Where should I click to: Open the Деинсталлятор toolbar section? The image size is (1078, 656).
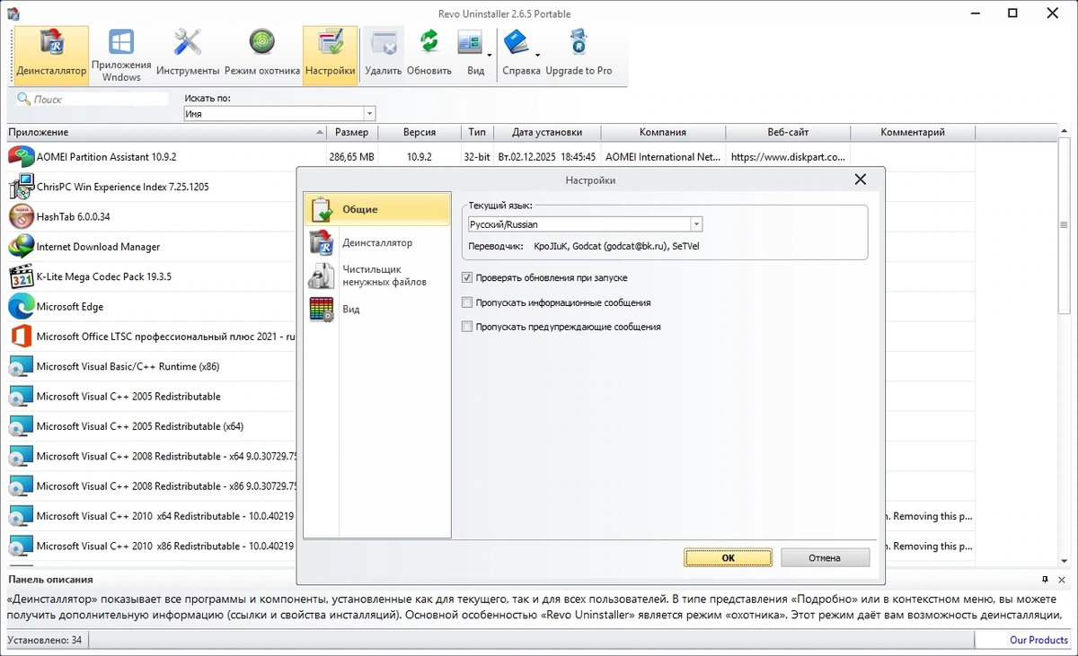(x=51, y=55)
